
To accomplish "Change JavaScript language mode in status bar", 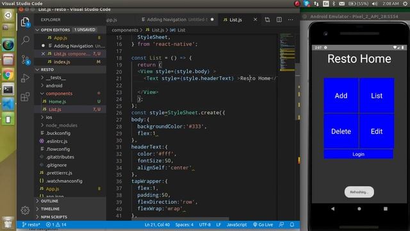I will click(236, 225).
